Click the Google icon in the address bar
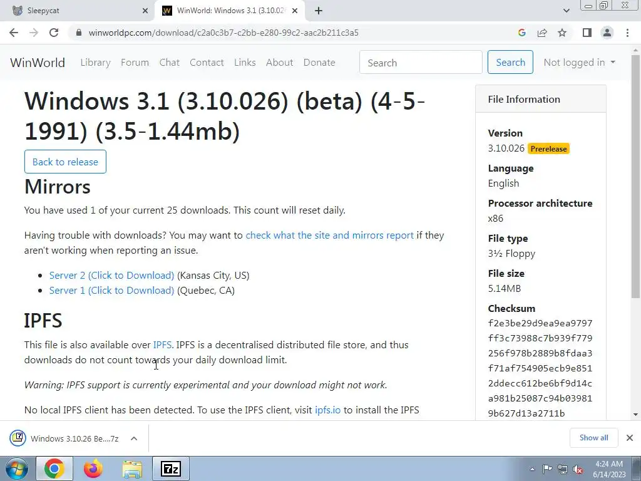Image resolution: width=641 pixels, height=481 pixels. pos(521,33)
